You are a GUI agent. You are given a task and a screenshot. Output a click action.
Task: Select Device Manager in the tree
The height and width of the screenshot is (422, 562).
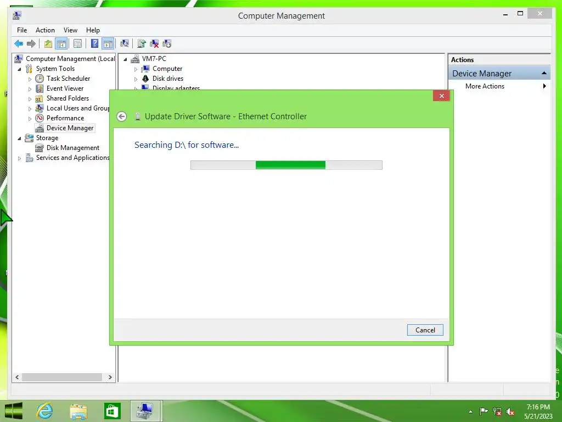pos(70,127)
